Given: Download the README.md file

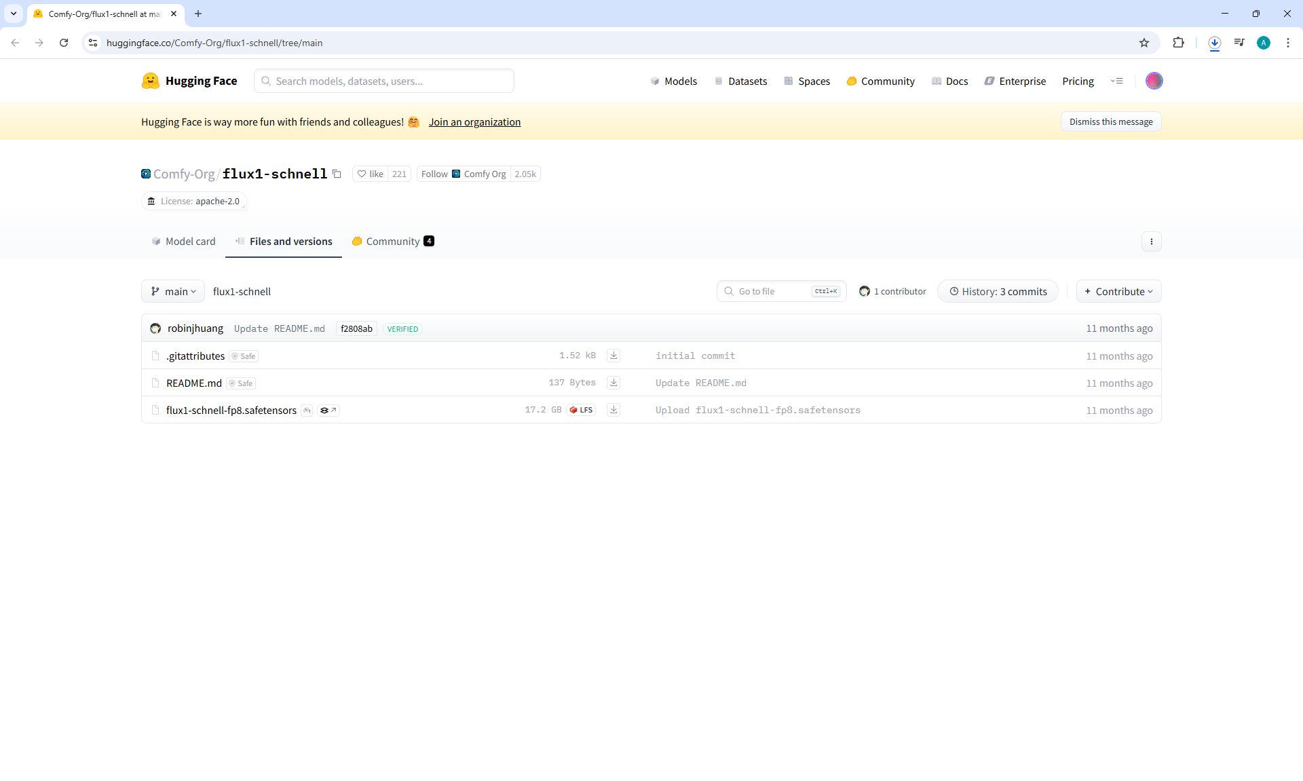Looking at the screenshot, I should click(x=613, y=383).
